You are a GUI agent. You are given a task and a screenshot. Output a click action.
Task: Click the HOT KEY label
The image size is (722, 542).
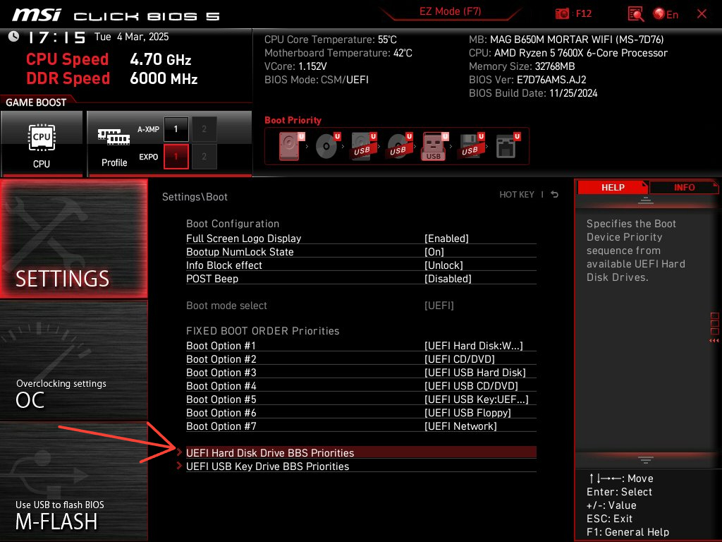tap(517, 195)
